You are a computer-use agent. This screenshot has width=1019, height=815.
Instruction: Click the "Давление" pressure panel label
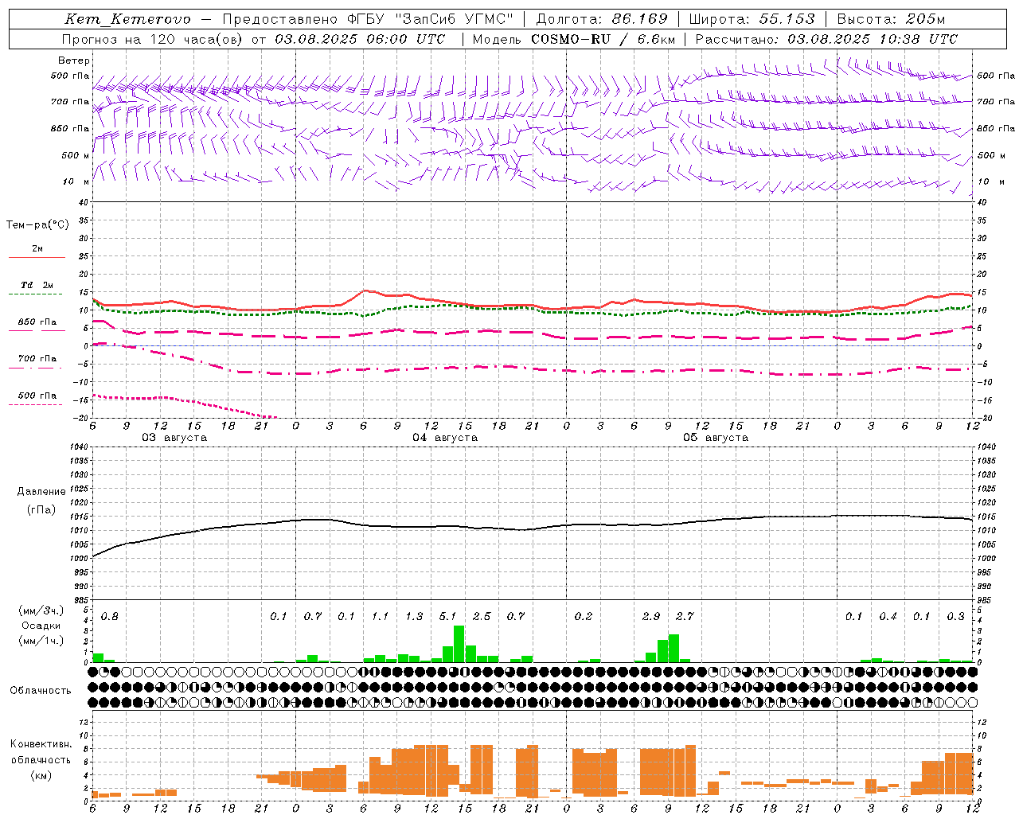(41, 492)
